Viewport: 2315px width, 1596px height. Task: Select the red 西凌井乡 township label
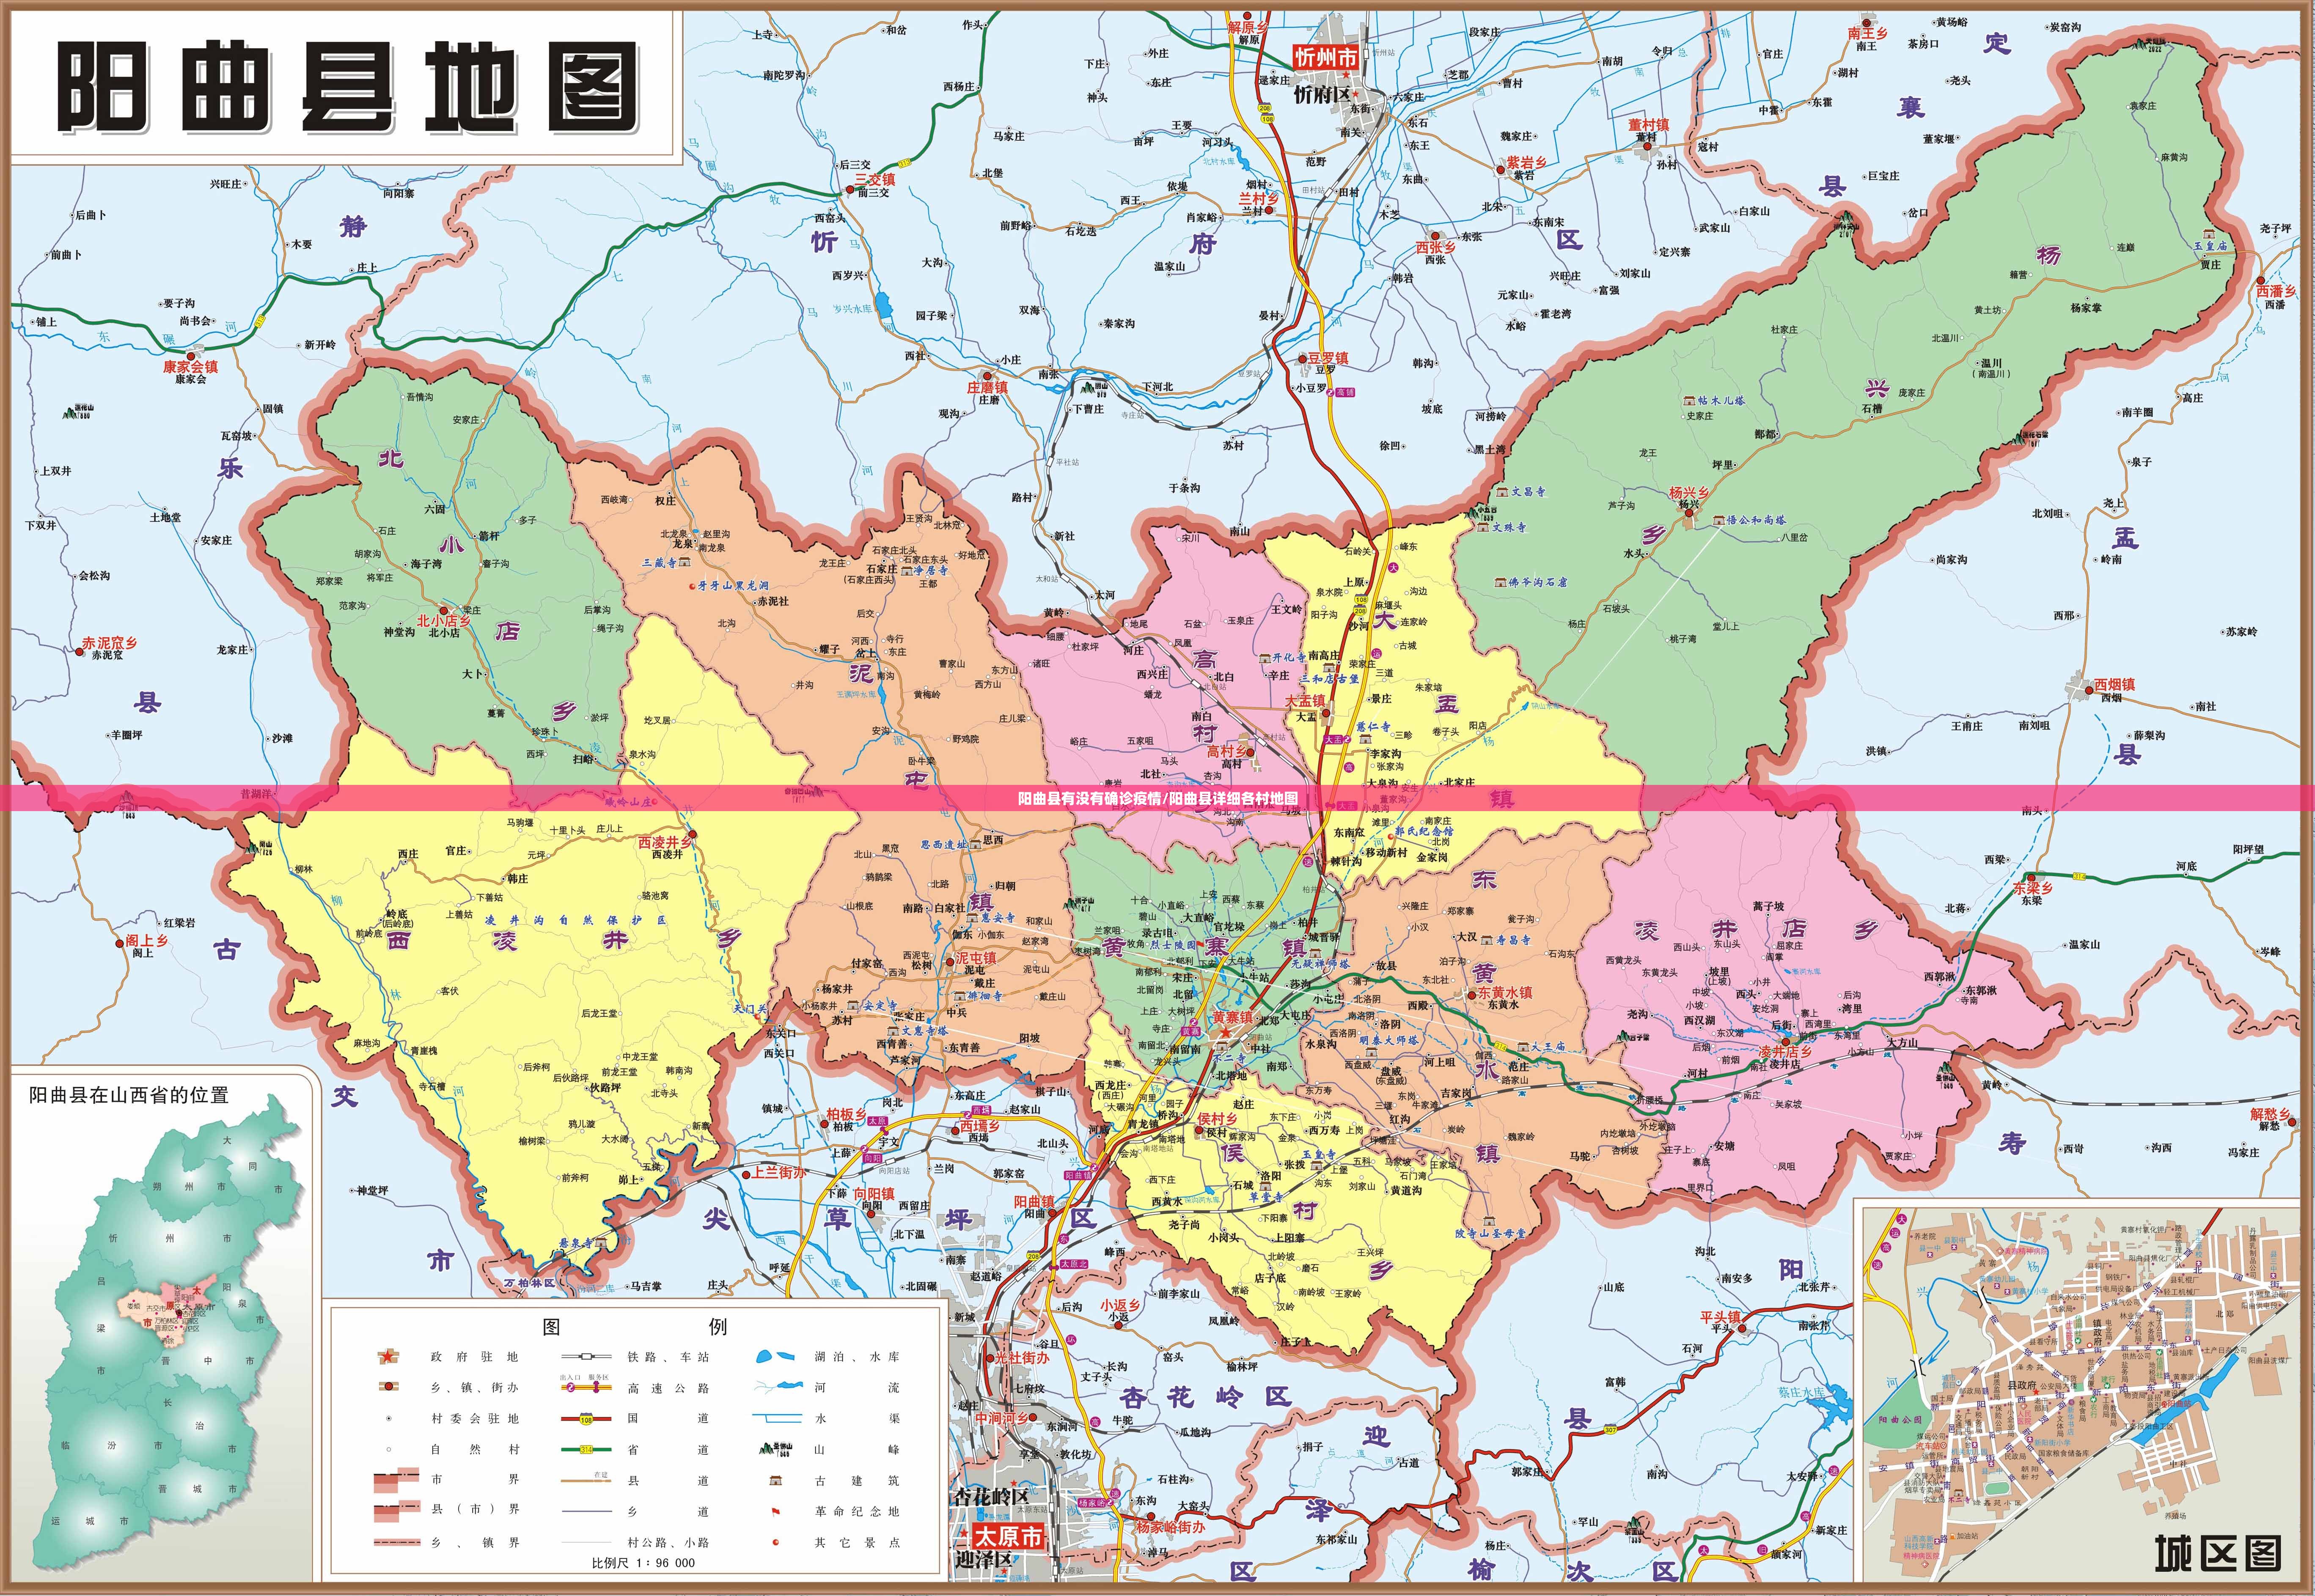pos(665,842)
